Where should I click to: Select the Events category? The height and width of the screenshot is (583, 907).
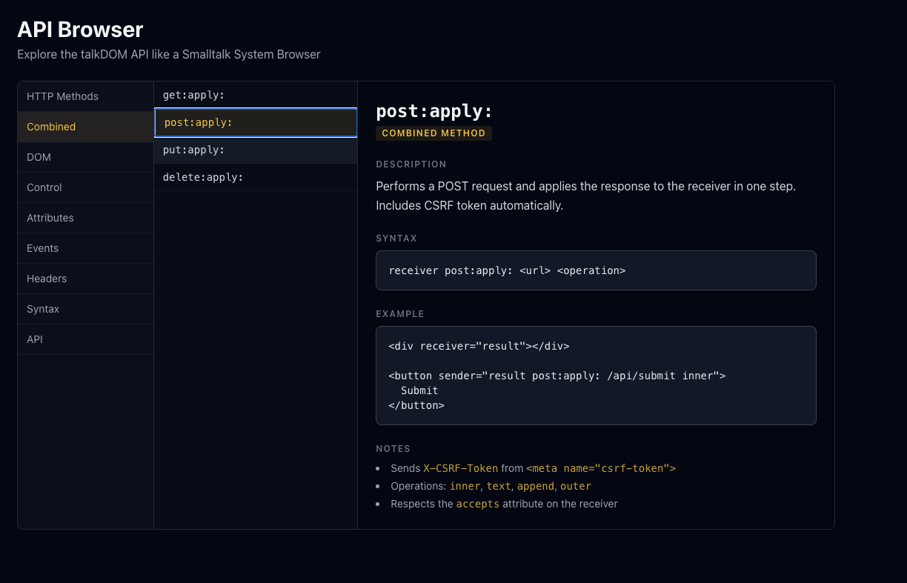(x=85, y=248)
